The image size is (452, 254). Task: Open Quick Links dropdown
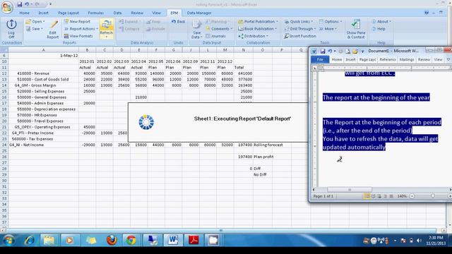299,22
